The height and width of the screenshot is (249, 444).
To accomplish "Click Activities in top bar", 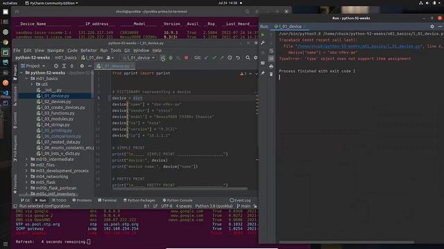I will pos(10,3).
